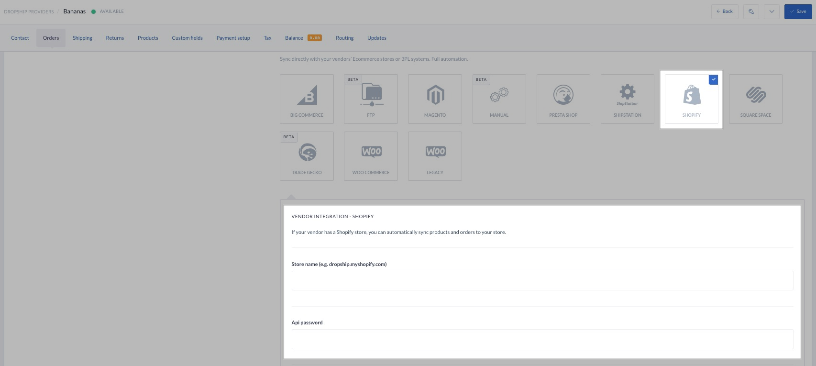816x366 pixels.
Task: Switch to the Returns tab
Action: click(115, 38)
